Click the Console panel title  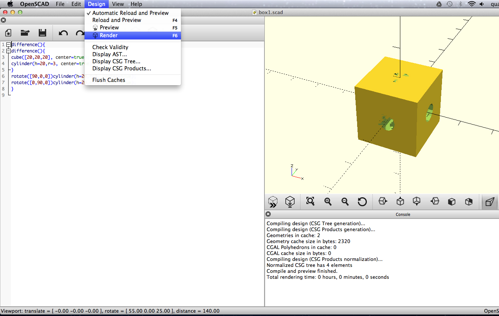point(403,214)
